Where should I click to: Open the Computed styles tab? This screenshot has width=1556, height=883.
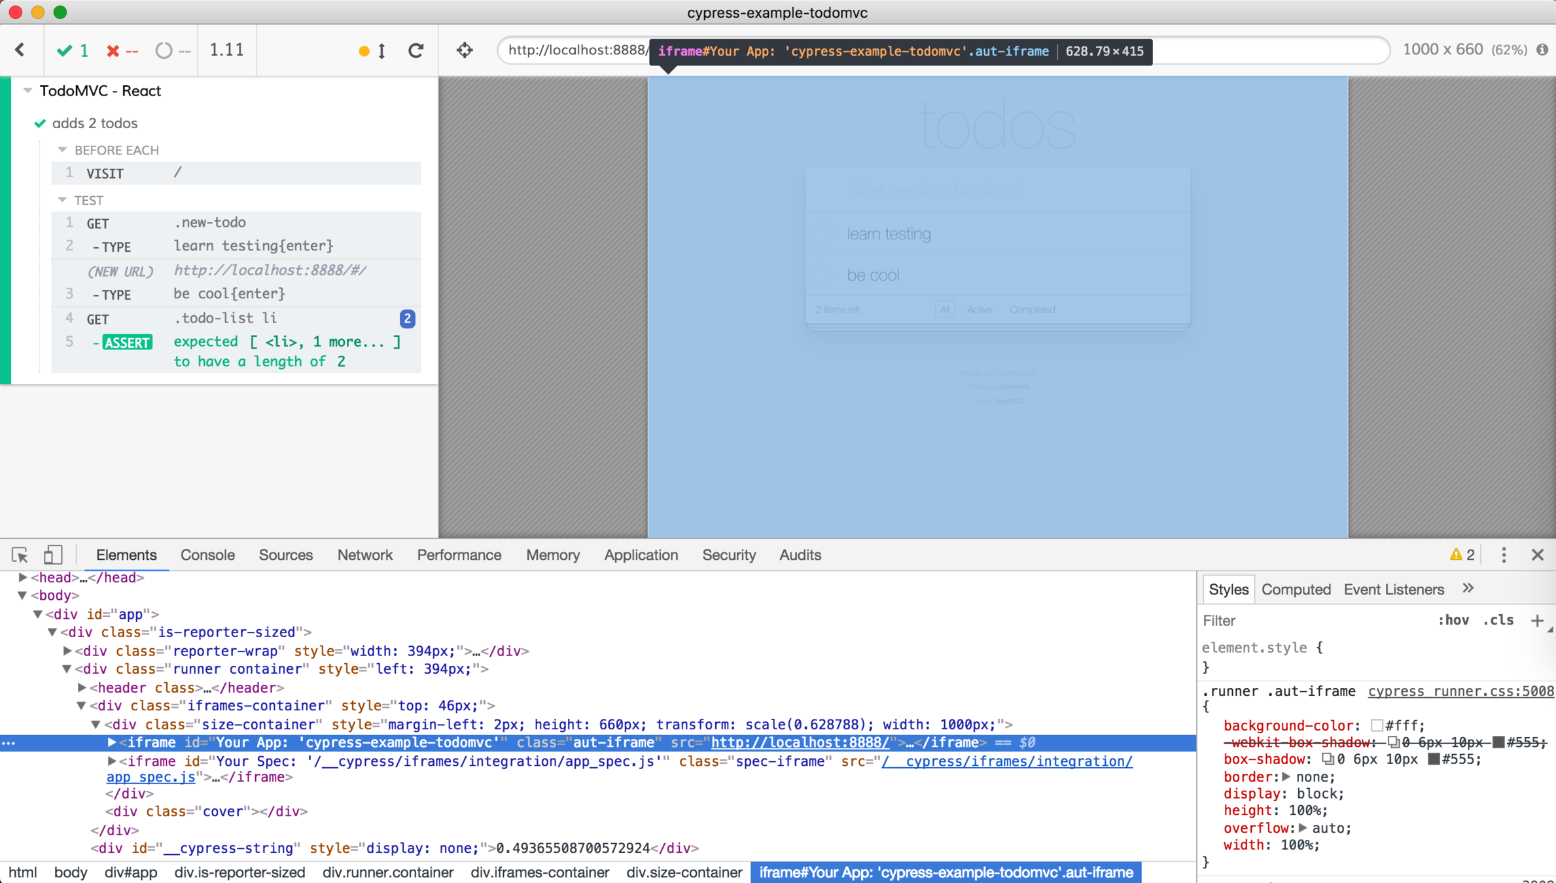(1296, 589)
